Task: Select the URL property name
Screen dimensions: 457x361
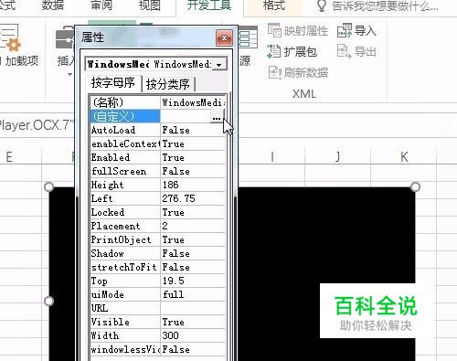Action: [x=125, y=308]
